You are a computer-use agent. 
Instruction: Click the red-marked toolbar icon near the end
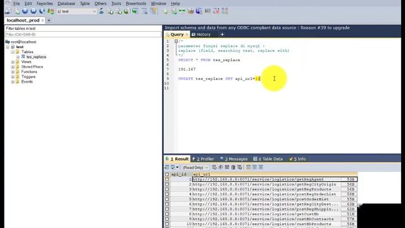pos(216,11)
